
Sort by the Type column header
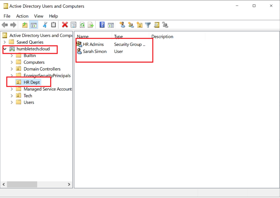point(118,37)
